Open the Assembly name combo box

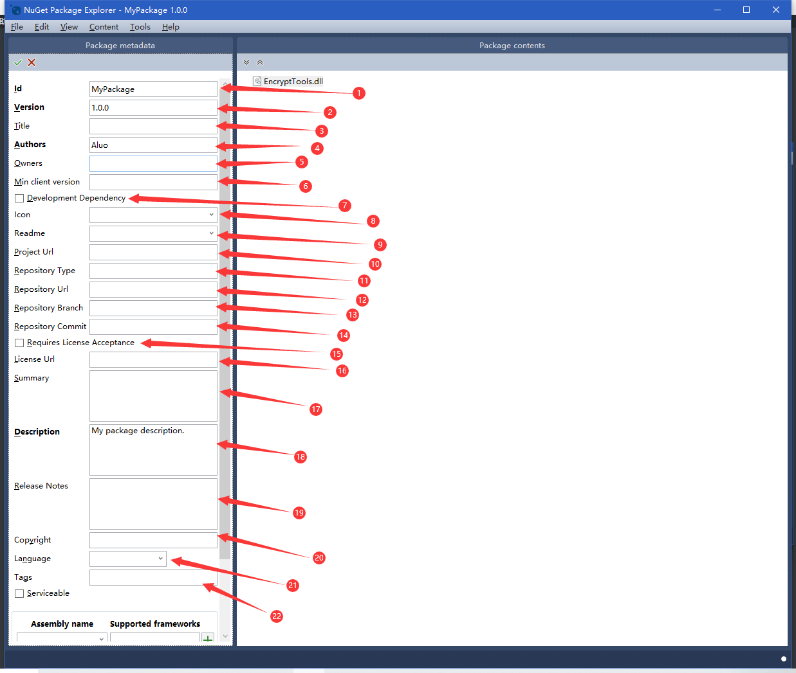[x=62, y=638]
